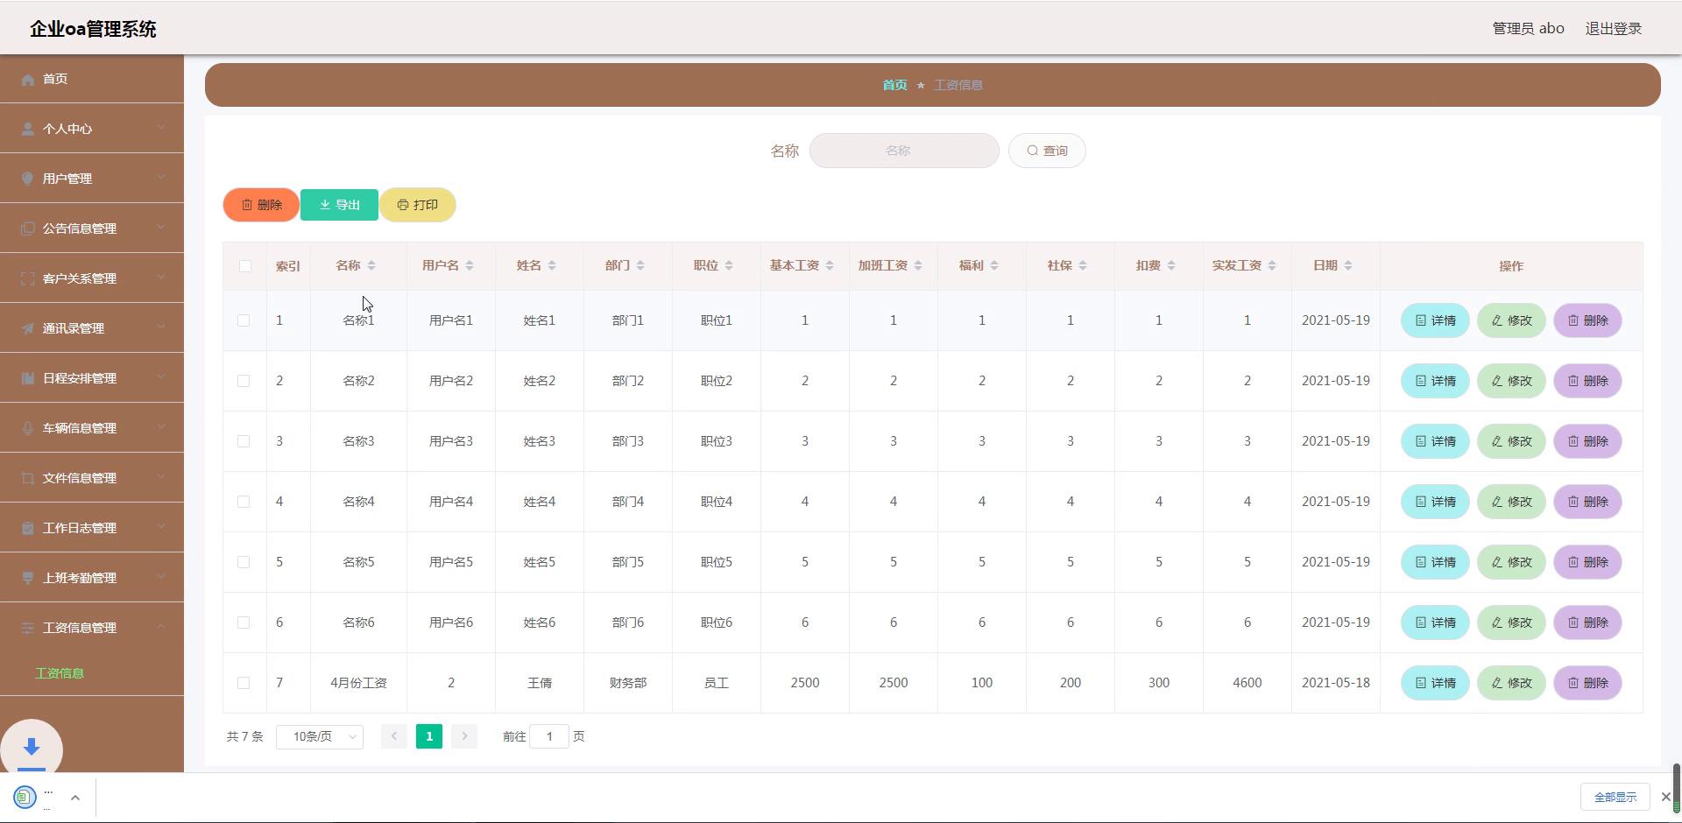Click the blue download arrow icon
Screen dimensions: 1682x823
32,747
